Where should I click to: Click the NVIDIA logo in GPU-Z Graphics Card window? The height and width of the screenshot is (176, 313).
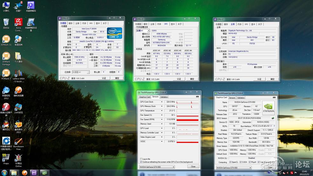tap(268, 108)
